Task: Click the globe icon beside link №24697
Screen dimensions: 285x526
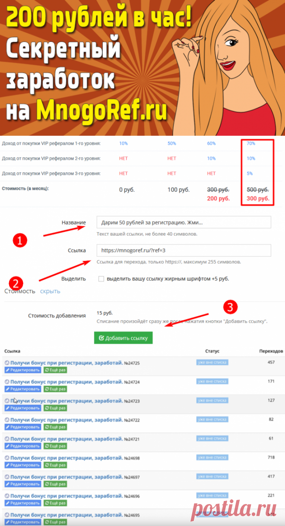Action: pyautogui.click(x=7, y=477)
